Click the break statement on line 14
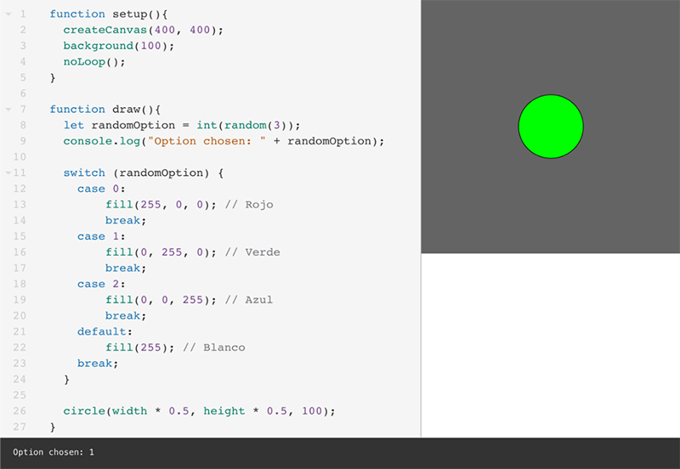 [x=126, y=221]
